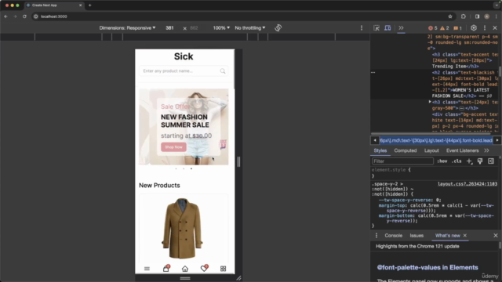The image size is (502, 282).
Task: Click the ellipsis beside the selected h2 node
Action: [x=373, y=73]
